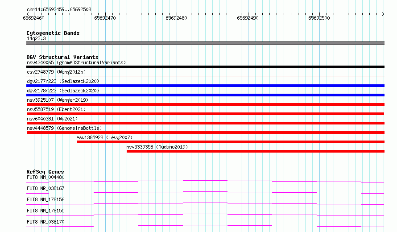Open variant nsv4340065 (gnomADStructuralVariants) label
397x232 pixels.
pos(76,62)
